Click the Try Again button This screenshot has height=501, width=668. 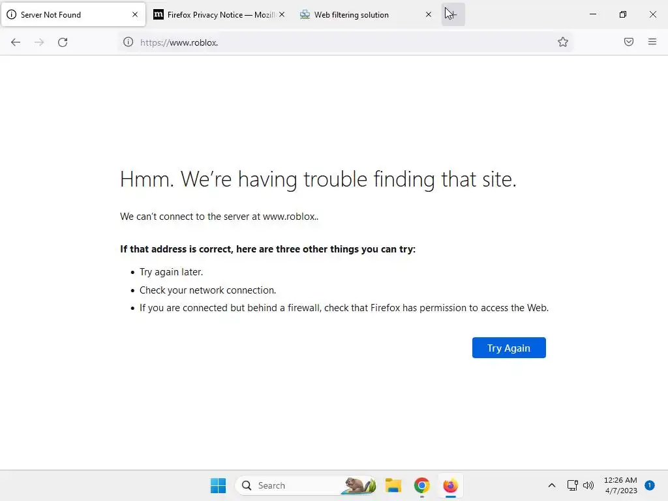[509, 348]
